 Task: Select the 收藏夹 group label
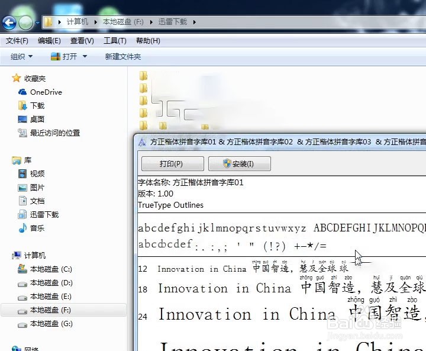35,79
